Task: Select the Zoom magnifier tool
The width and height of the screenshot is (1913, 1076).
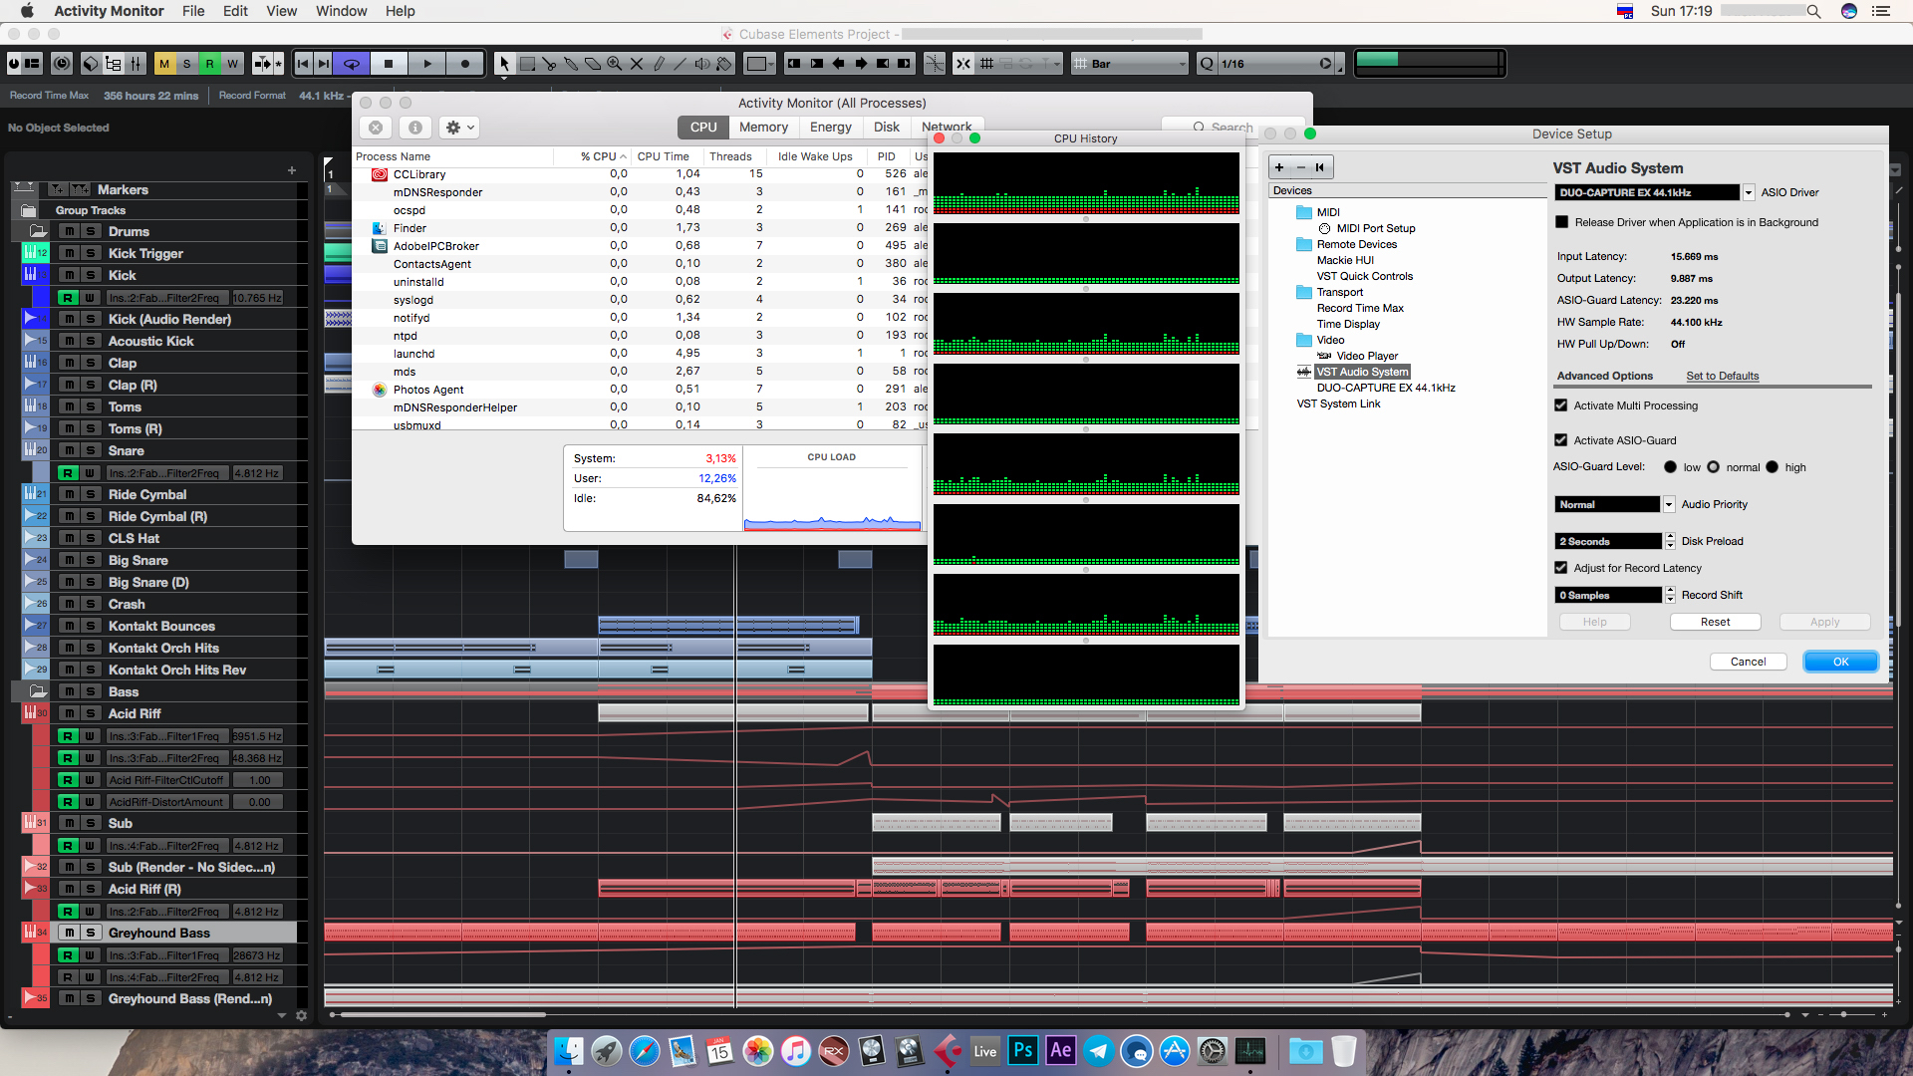Action: point(615,64)
